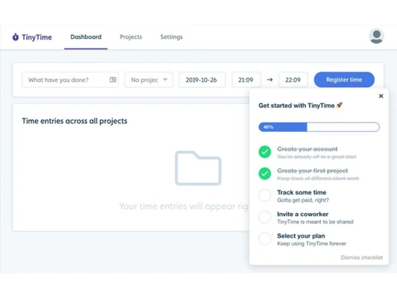The width and height of the screenshot is (397, 298).
Task: Open the Invite a coworker task
Action: pos(303,214)
